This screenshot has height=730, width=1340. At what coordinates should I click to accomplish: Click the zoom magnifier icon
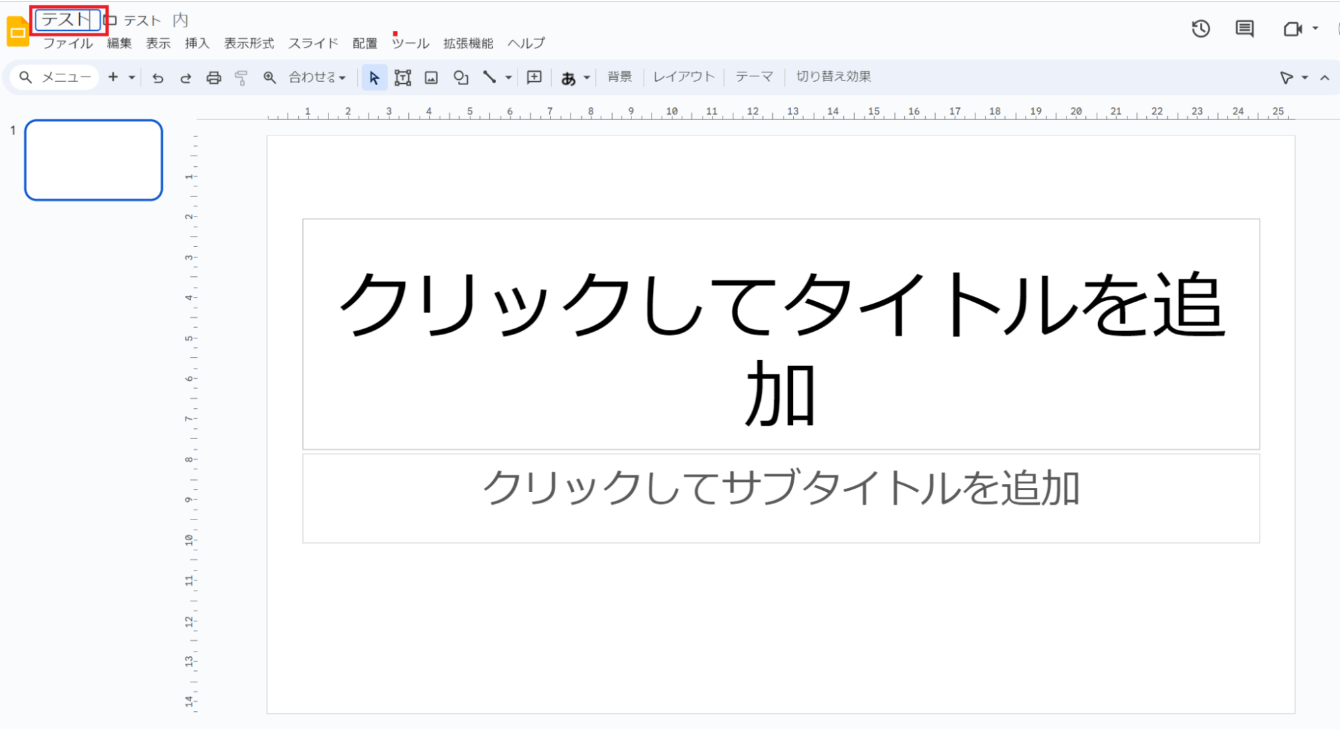[269, 78]
